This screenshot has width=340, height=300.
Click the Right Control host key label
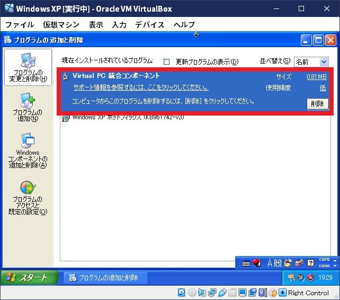point(308,293)
